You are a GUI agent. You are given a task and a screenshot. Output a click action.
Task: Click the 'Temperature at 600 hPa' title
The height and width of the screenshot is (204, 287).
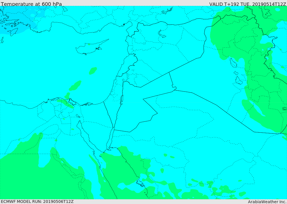tap(31, 4)
